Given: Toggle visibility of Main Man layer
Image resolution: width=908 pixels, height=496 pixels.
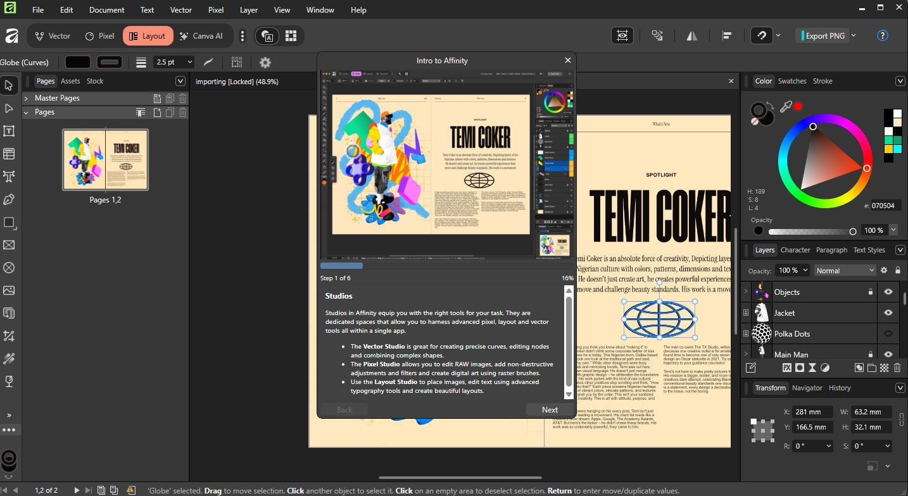Looking at the screenshot, I should point(888,354).
